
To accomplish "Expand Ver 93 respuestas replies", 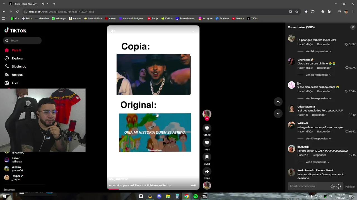I will click(x=318, y=138).
